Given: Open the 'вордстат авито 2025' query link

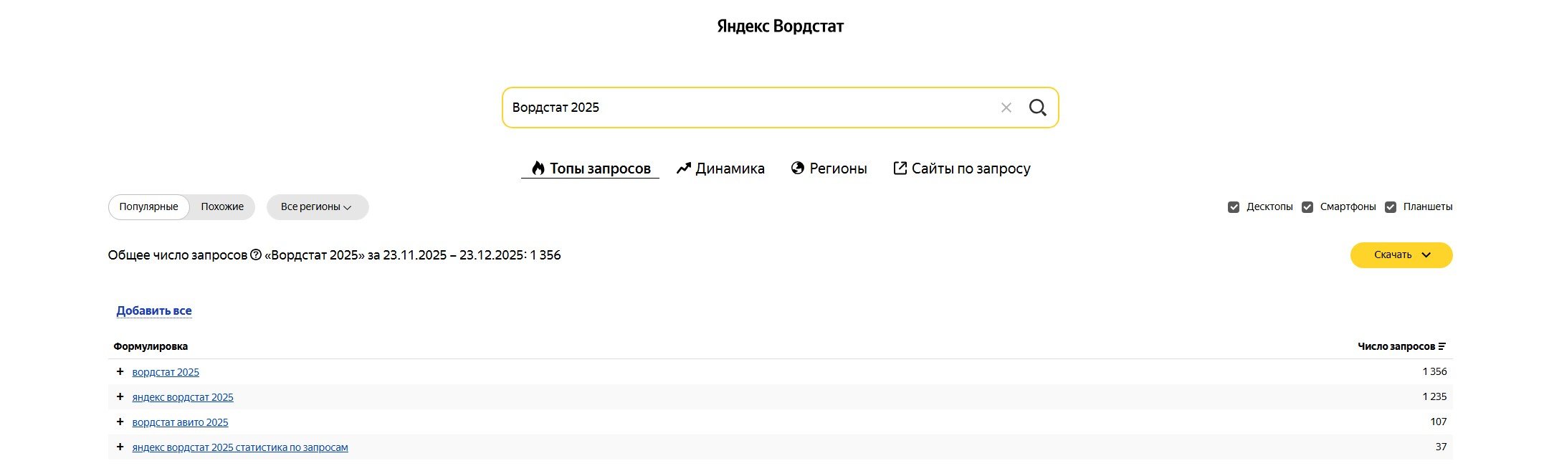Looking at the screenshot, I should point(180,422).
